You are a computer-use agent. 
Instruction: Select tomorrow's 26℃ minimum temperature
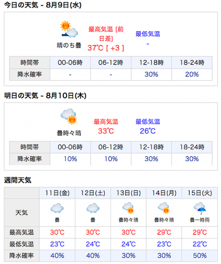[x=148, y=131]
